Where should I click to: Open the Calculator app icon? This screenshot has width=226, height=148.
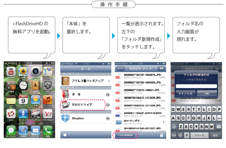coord(11,86)
